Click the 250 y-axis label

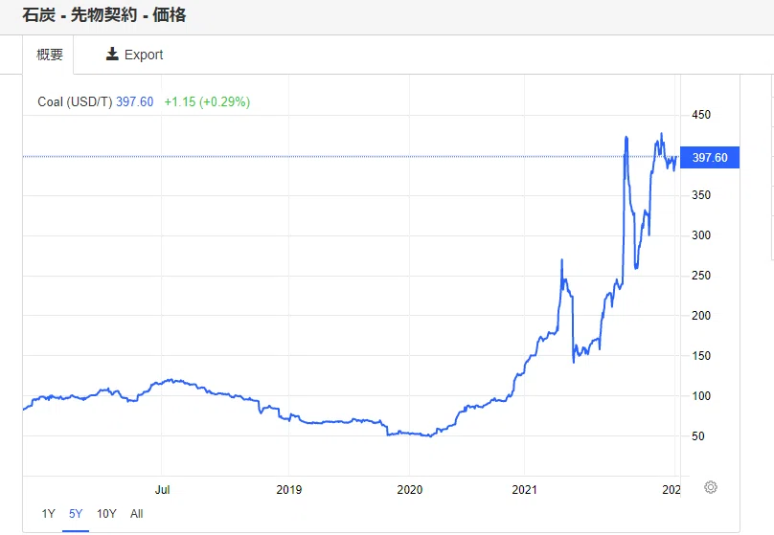click(701, 276)
